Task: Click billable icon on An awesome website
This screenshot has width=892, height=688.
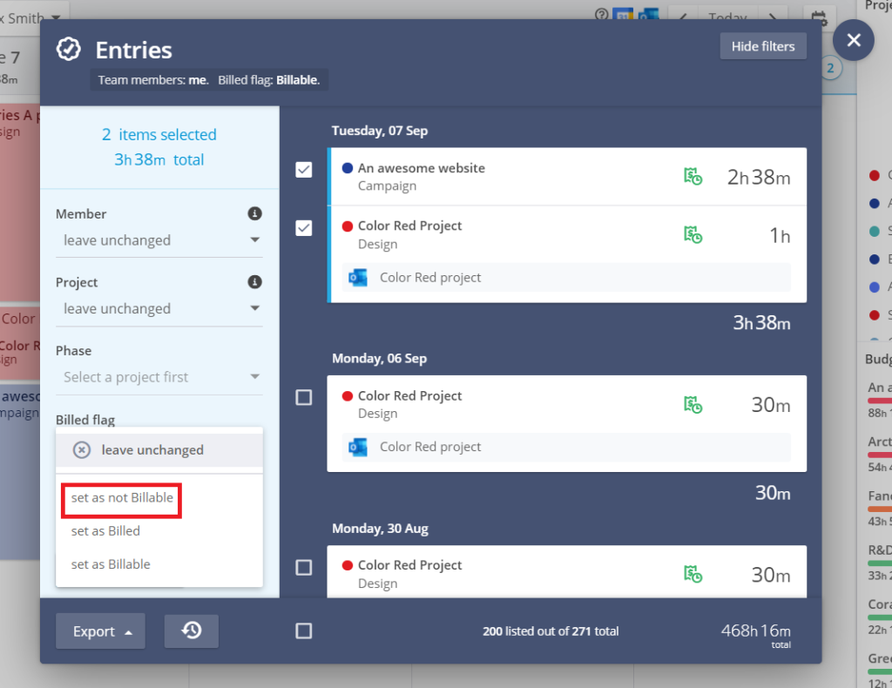Action: (693, 176)
